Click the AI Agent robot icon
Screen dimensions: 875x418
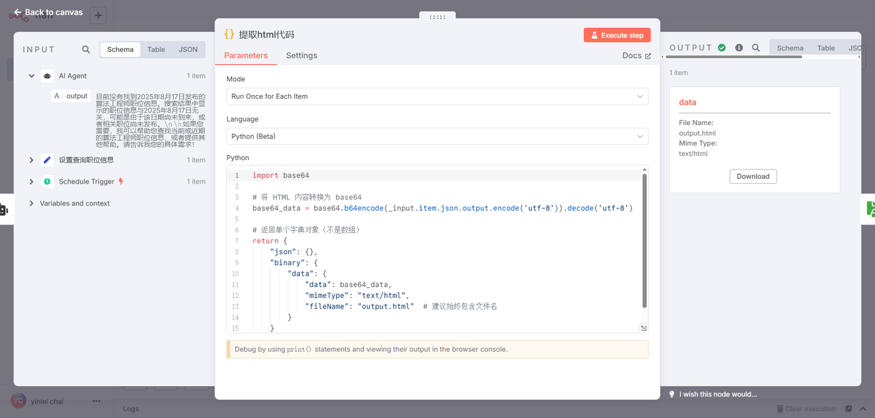click(47, 76)
